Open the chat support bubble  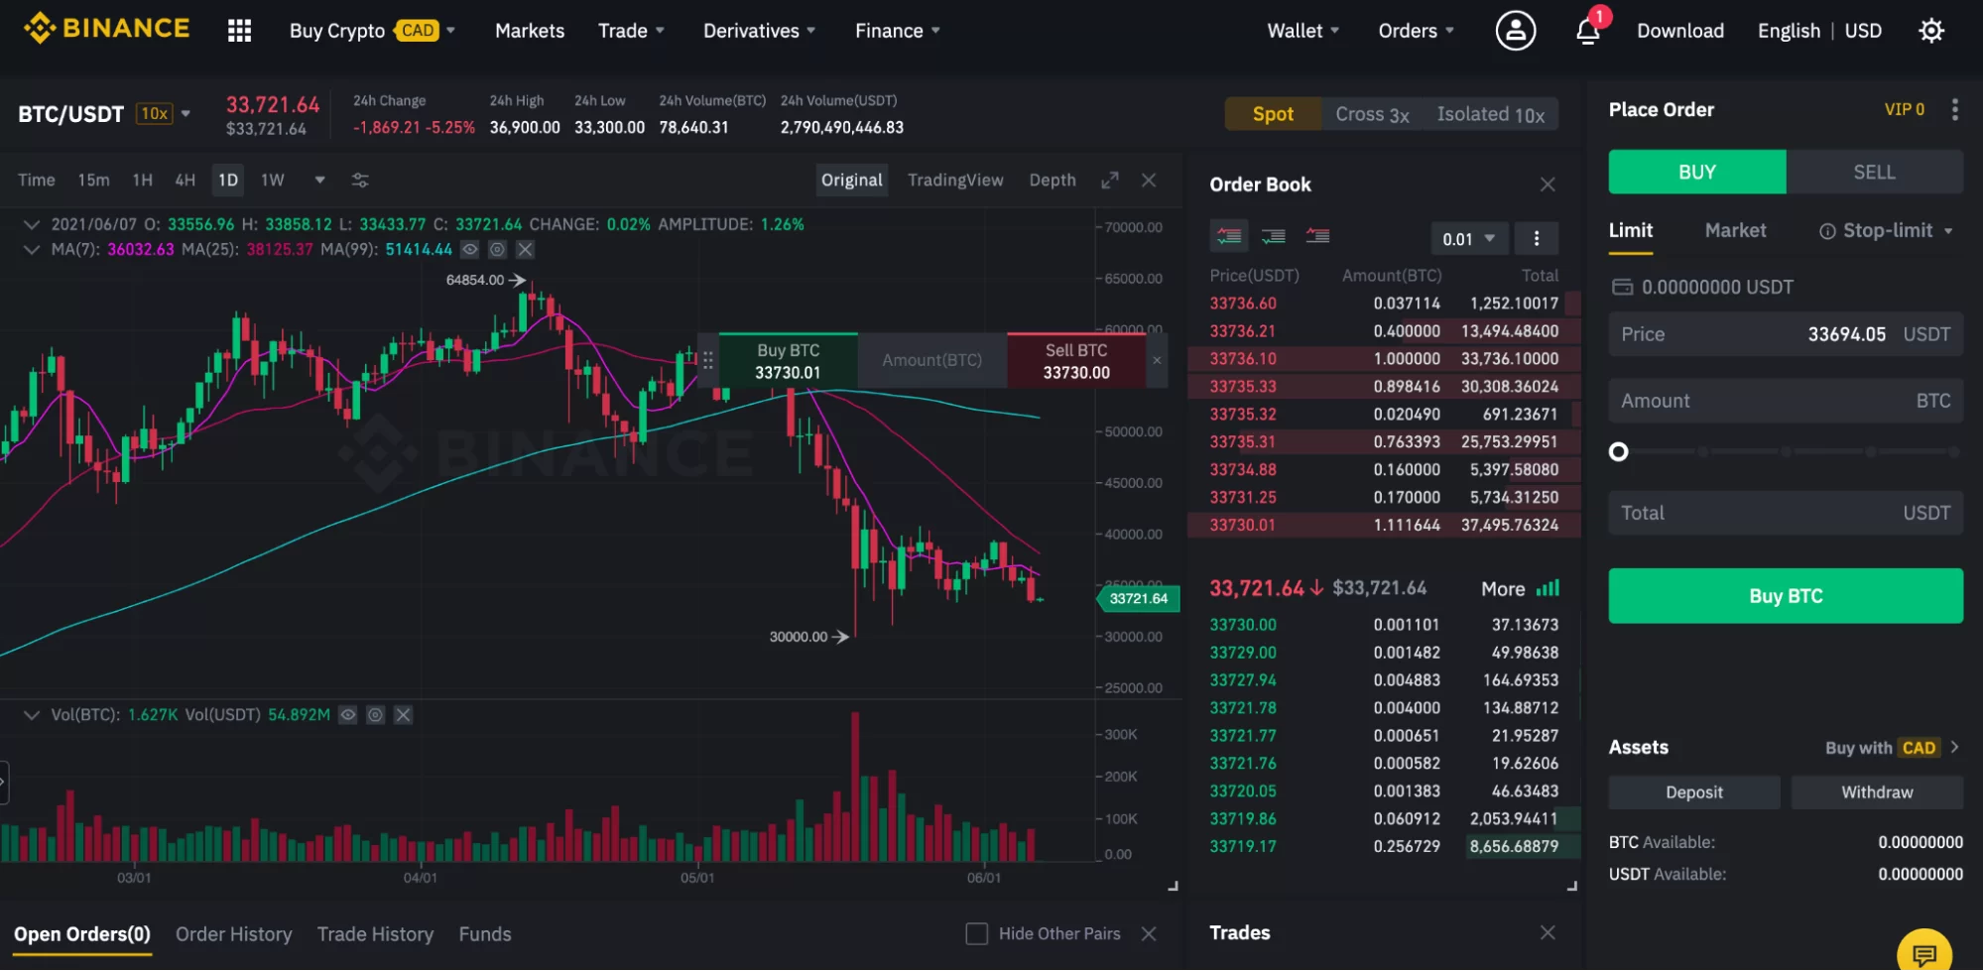[x=1924, y=954]
